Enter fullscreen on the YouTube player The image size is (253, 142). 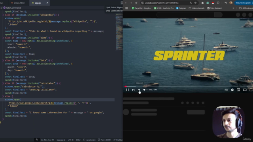pyautogui.click(x=251, y=90)
